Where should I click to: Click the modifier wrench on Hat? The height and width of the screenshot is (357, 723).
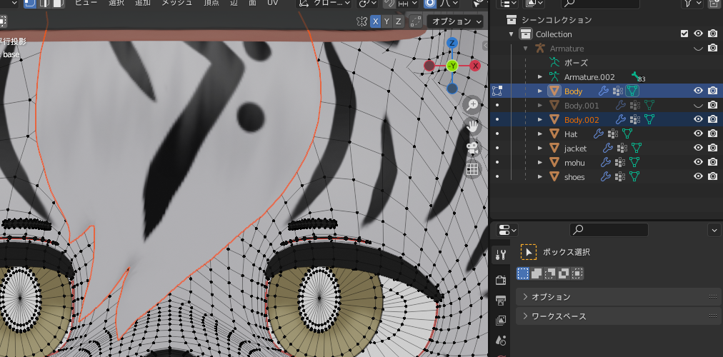point(598,134)
